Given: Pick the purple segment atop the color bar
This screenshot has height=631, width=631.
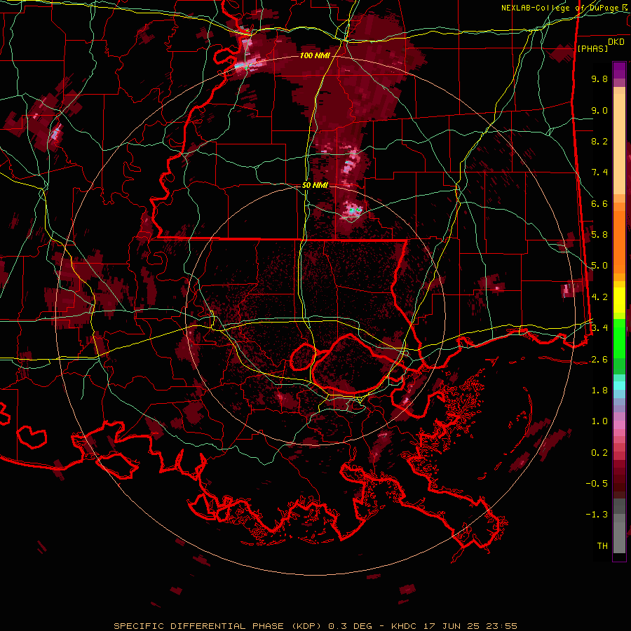Looking at the screenshot, I should click(619, 70).
